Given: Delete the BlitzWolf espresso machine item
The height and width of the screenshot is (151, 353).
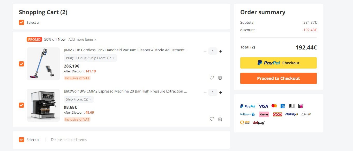Looking at the screenshot, I should 220,119.
